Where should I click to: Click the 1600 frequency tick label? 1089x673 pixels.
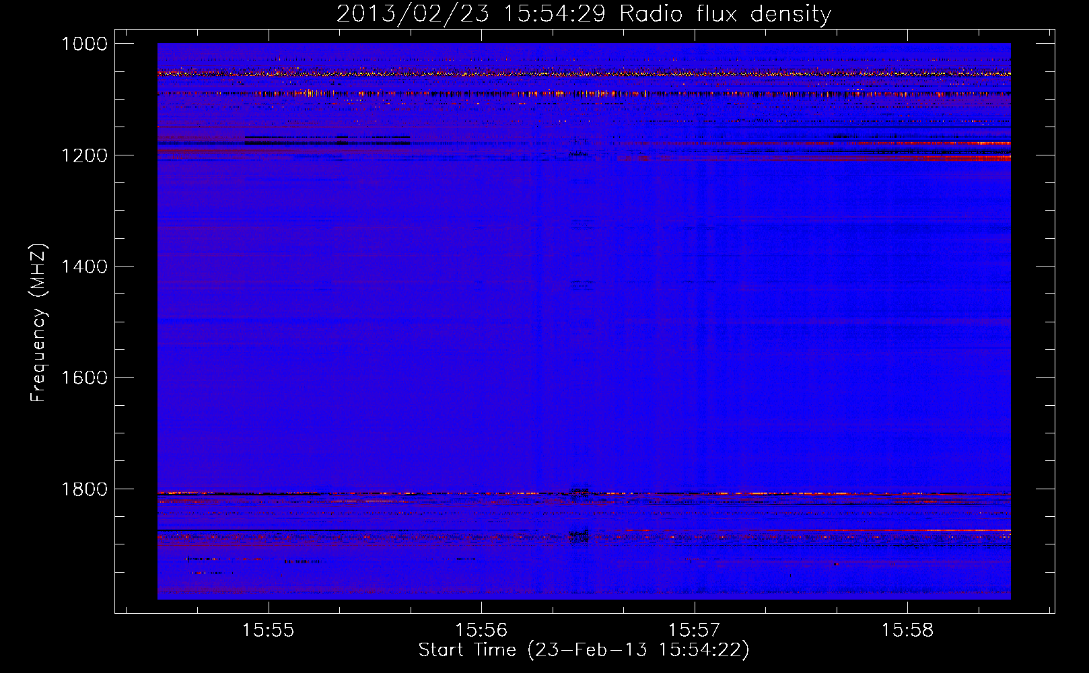[84, 378]
